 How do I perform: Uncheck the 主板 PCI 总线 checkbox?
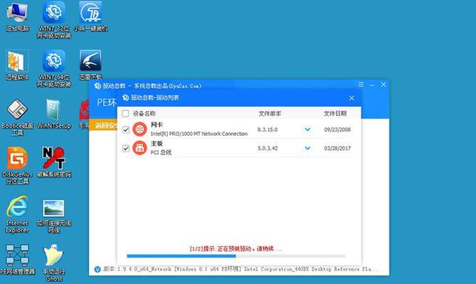[x=126, y=148]
